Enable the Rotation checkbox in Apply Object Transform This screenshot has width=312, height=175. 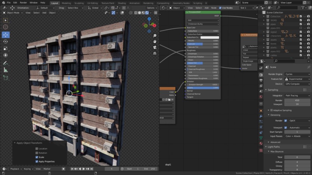(x=37, y=153)
